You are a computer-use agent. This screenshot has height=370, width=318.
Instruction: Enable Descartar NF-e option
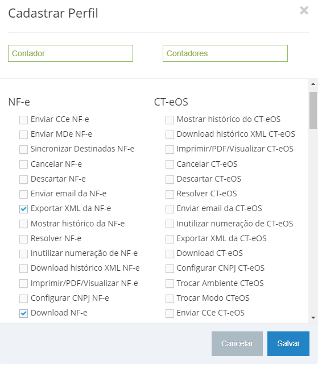(x=23, y=179)
